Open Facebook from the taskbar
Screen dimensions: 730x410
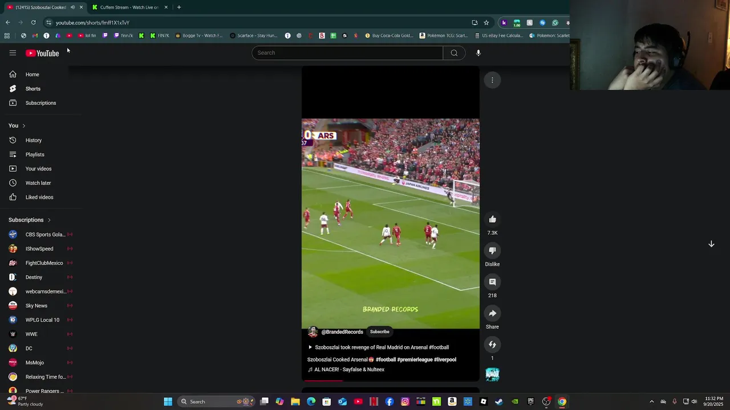[390, 401]
